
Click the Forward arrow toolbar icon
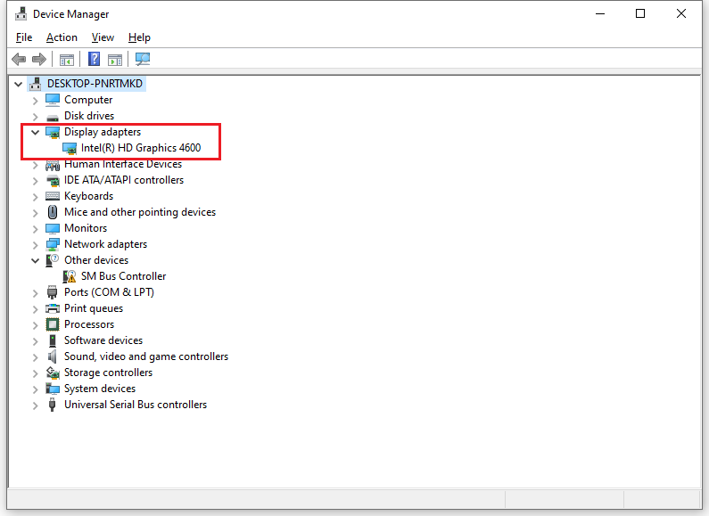39,59
